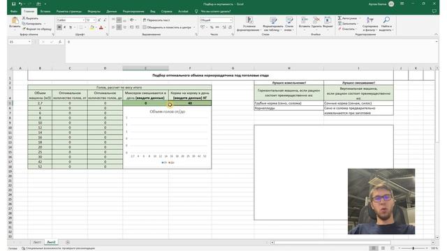Click the zoom slider in the status bar
The width and height of the screenshot is (447, 251).
tap(413, 248)
